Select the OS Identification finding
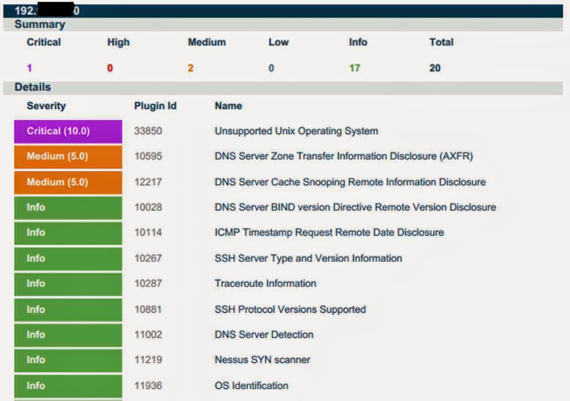 (251, 385)
